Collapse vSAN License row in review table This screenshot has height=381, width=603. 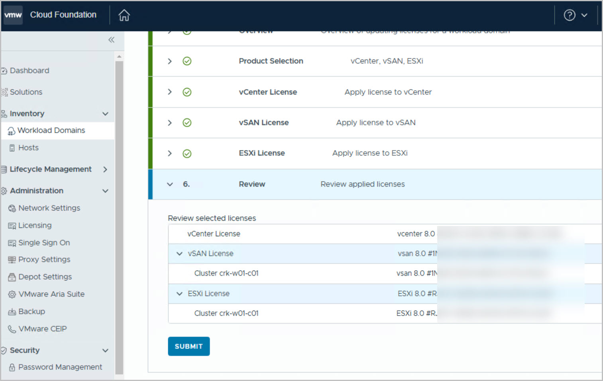point(179,254)
